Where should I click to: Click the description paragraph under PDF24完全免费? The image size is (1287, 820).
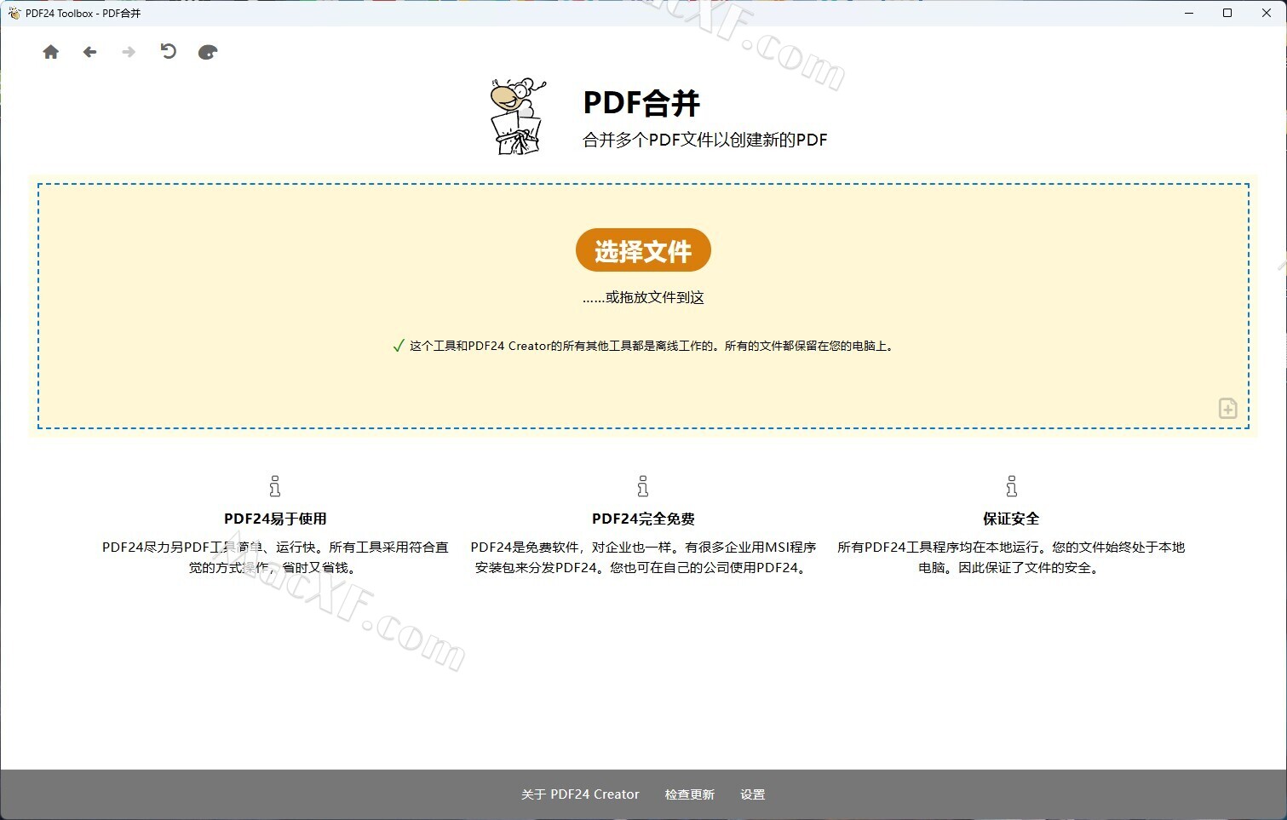point(643,558)
